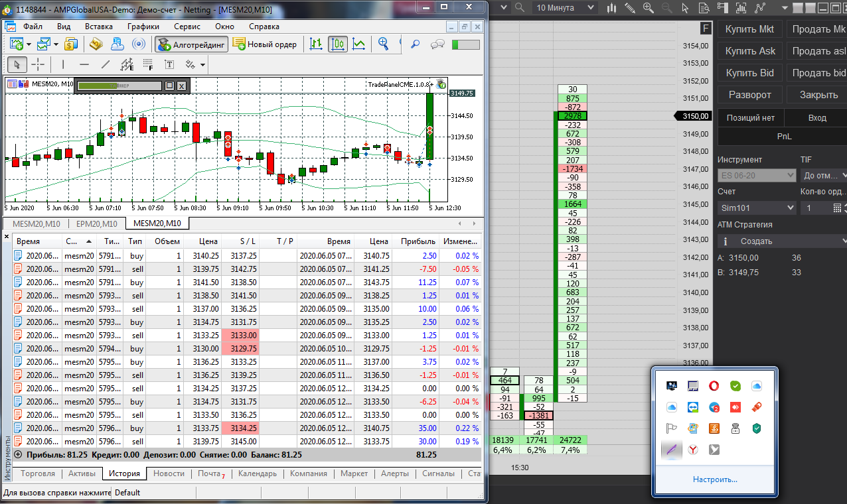Click Новый ордер button
The height and width of the screenshot is (504, 847).
(x=264, y=44)
